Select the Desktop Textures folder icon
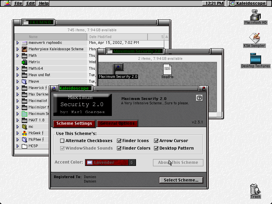Screen dimensions: 272x204 (256, 58)
